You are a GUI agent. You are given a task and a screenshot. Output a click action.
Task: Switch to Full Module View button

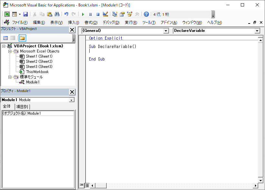tap(87, 185)
